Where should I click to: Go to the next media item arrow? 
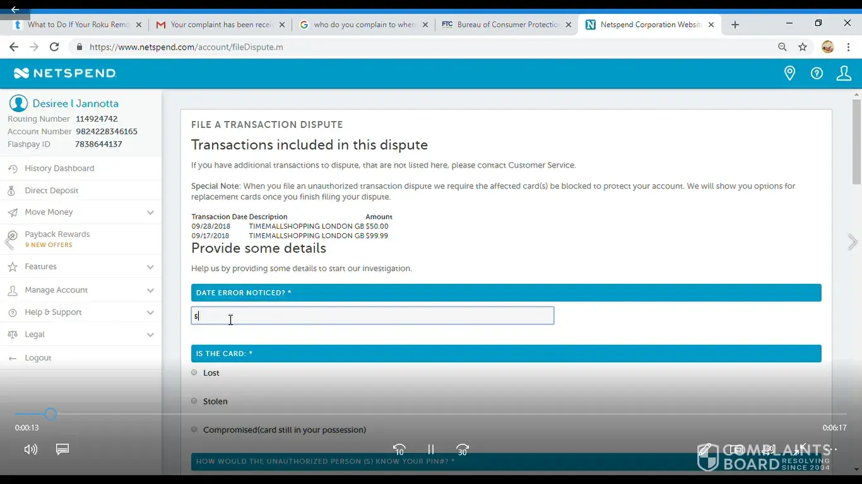(853, 242)
